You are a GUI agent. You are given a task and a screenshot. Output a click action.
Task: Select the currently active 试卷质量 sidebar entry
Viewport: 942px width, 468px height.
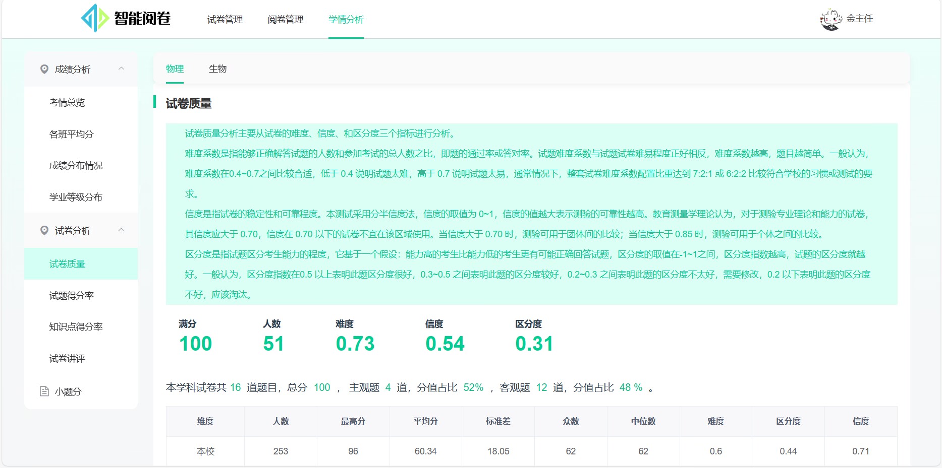click(x=68, y=263)
